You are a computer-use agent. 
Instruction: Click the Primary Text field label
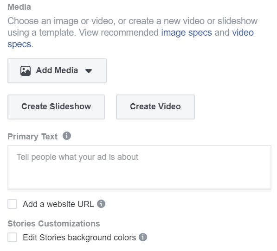(x=32, y=137)
